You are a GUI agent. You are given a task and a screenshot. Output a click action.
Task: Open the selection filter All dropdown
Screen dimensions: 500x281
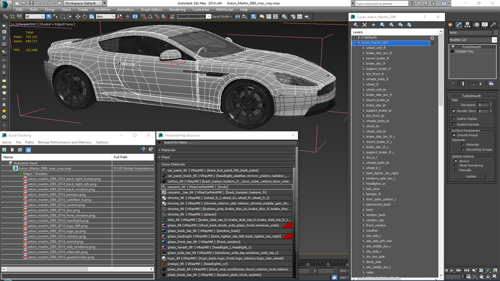35,16
